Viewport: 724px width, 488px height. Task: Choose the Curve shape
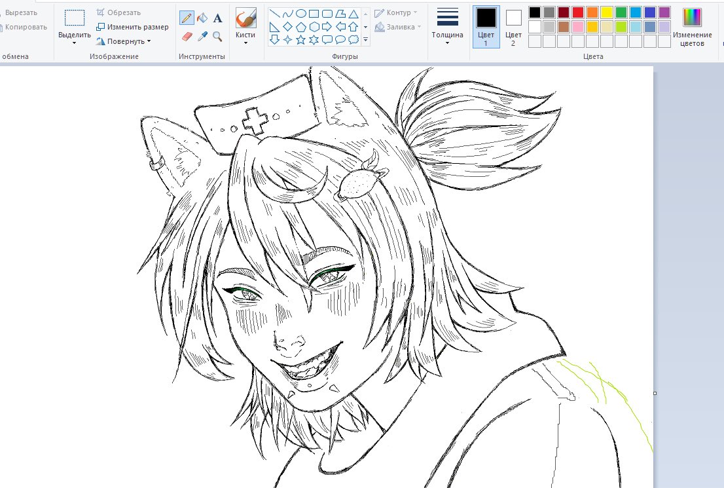287,13
